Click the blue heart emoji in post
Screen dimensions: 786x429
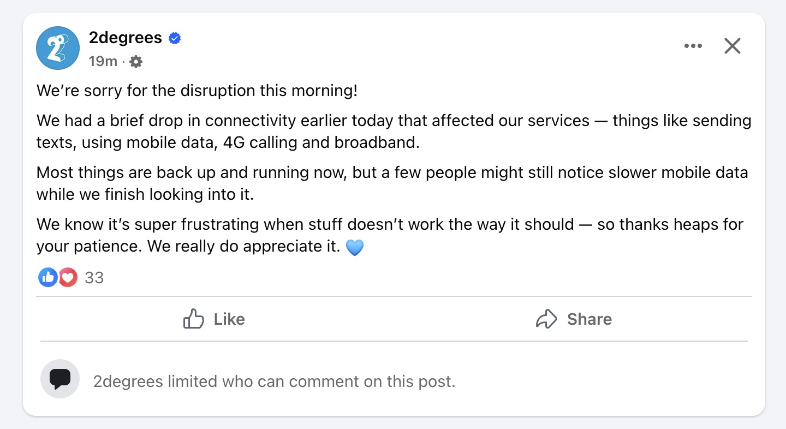[x=355, y=248]
